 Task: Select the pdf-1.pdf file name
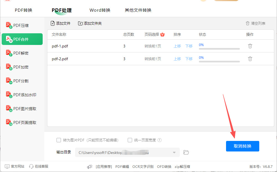60,46
